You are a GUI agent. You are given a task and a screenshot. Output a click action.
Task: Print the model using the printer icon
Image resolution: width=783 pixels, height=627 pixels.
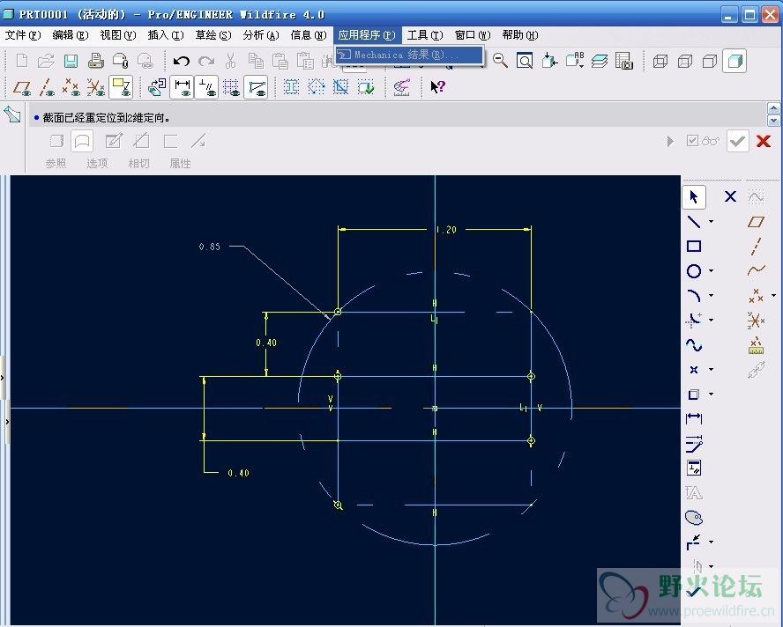[96, 61]
